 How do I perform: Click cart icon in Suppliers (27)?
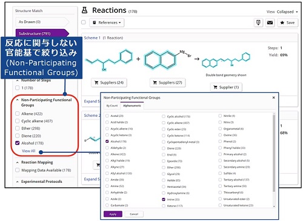pos(155,82)
